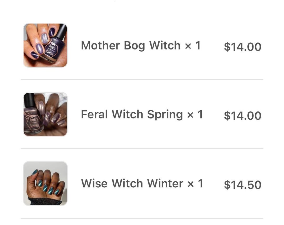Tap the $14.00 price beside Feral Witch Spring
This screenshot has width=284, height=225.
(x=242, y=116)
